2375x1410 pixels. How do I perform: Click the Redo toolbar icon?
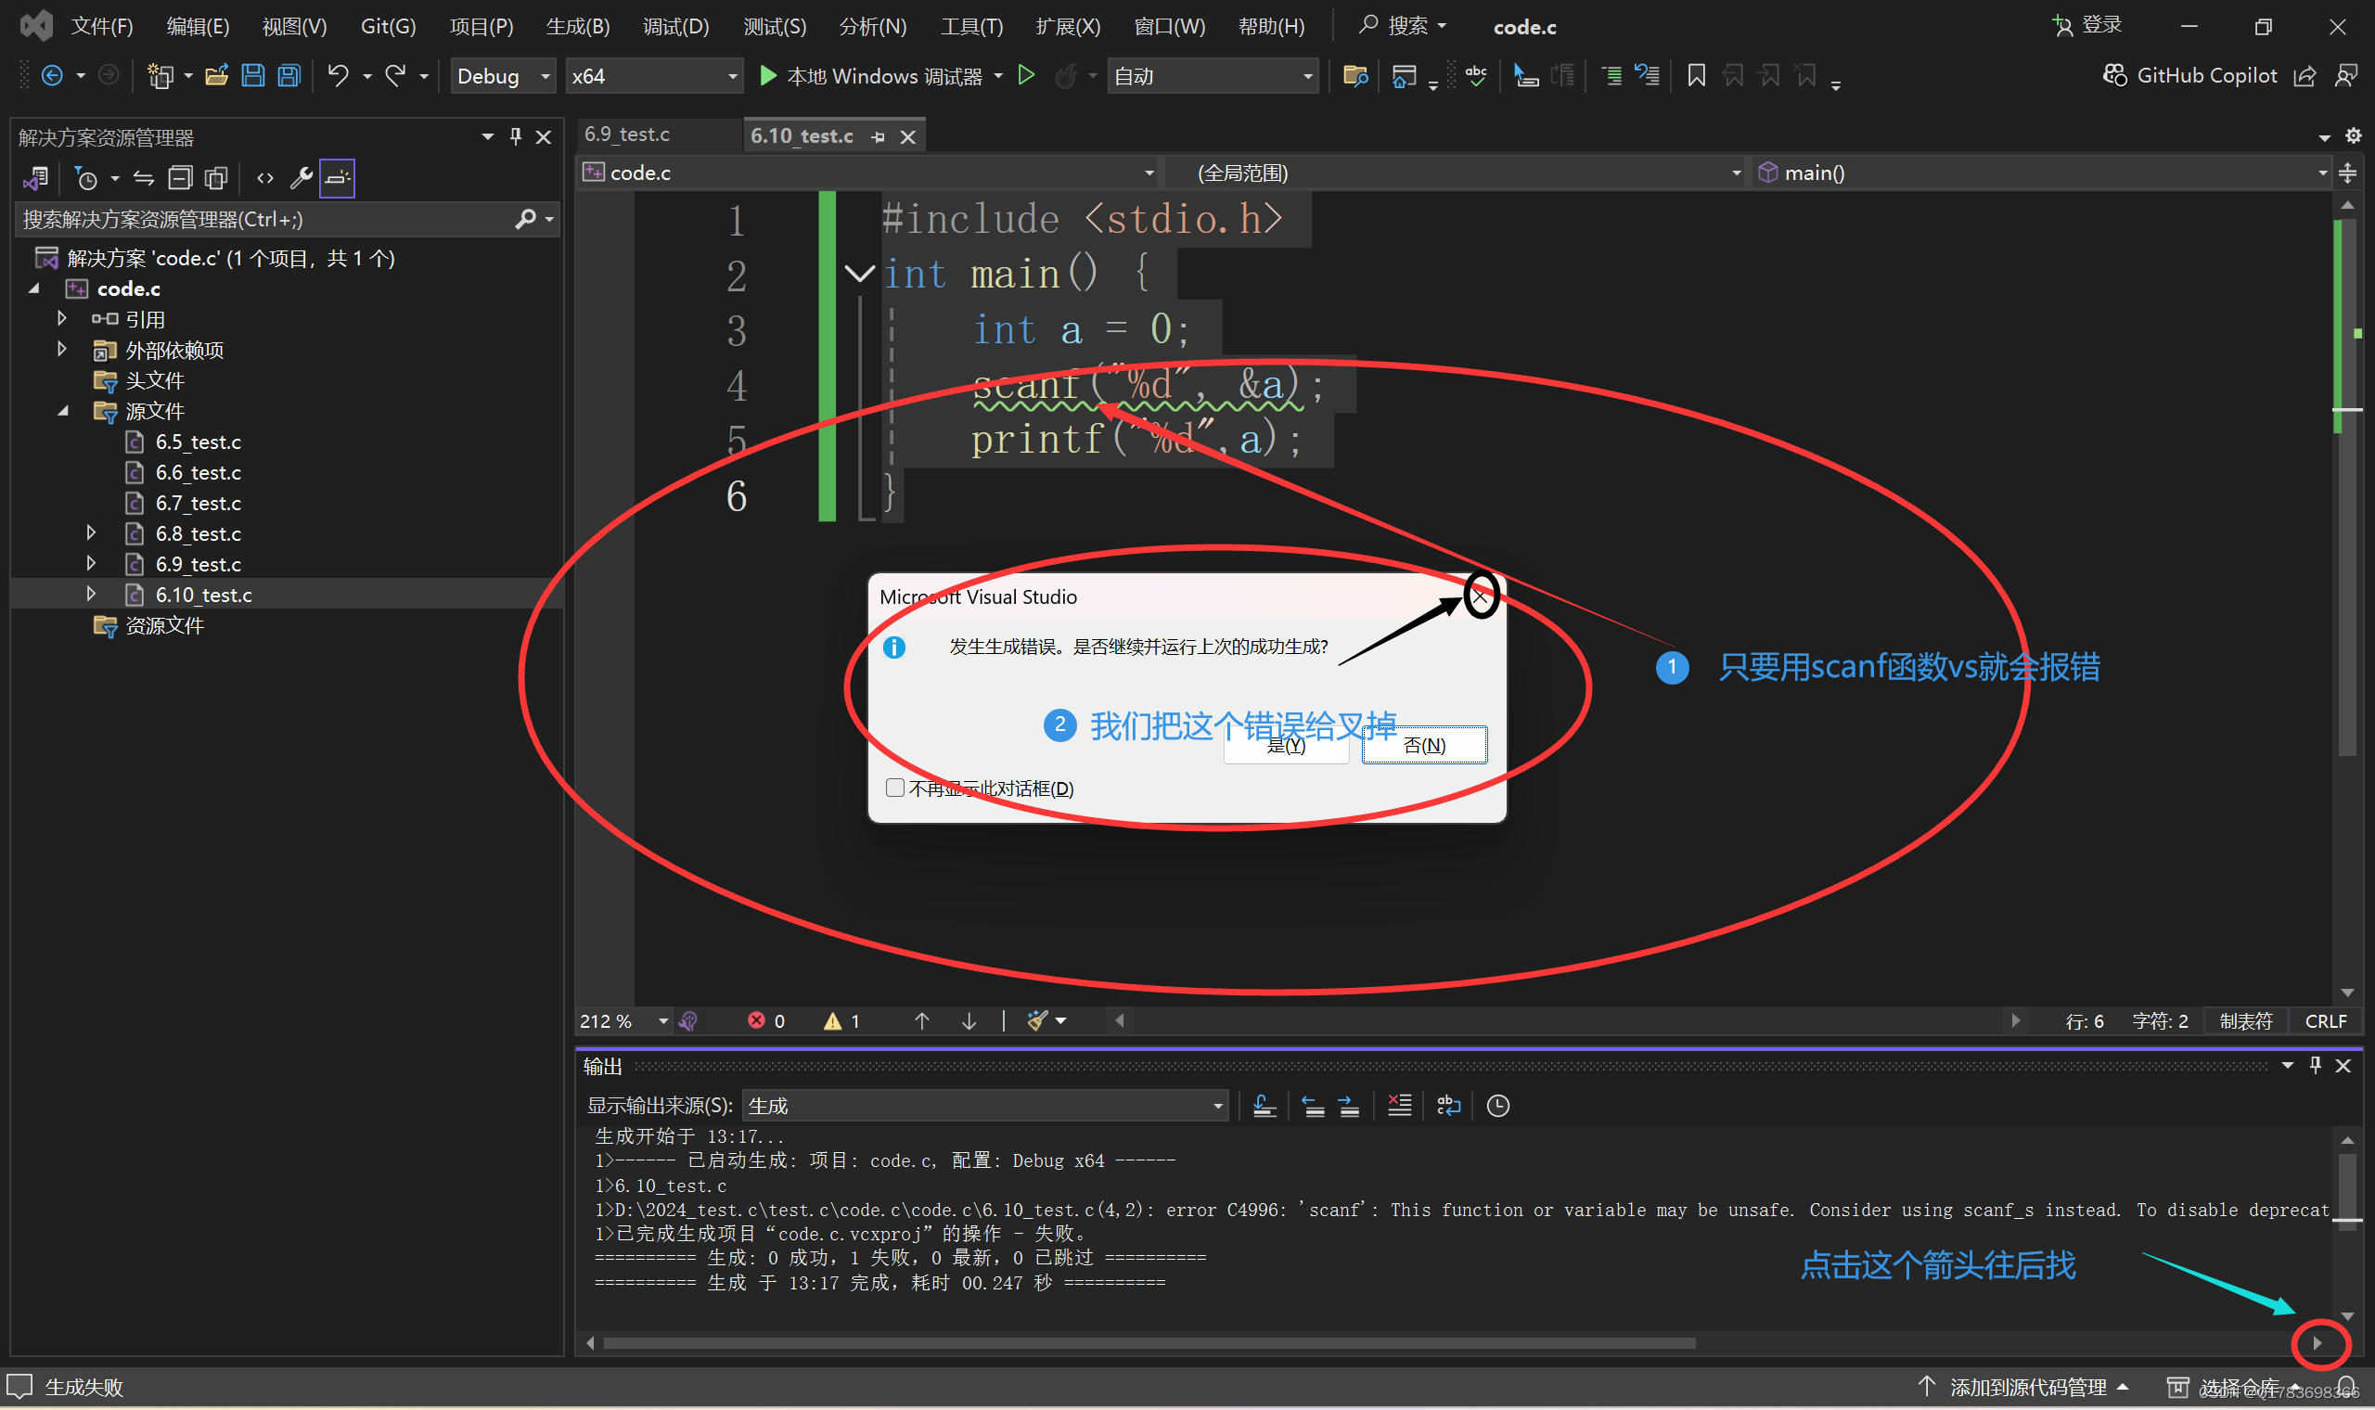point(395,76)
